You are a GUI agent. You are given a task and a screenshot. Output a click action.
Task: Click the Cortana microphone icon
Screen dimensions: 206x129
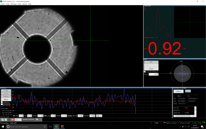tap(45, 127)
